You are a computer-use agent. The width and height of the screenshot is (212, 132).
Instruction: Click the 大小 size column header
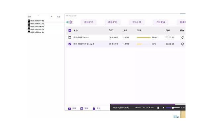[125, 30]
